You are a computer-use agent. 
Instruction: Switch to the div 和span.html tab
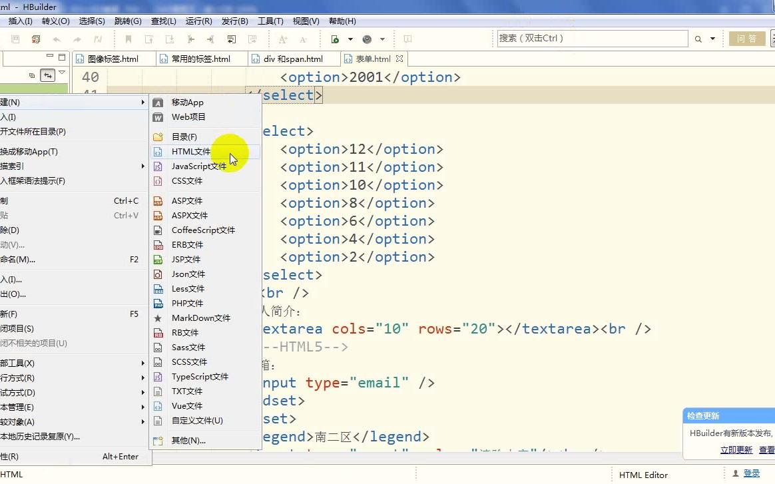coord(293,59)
